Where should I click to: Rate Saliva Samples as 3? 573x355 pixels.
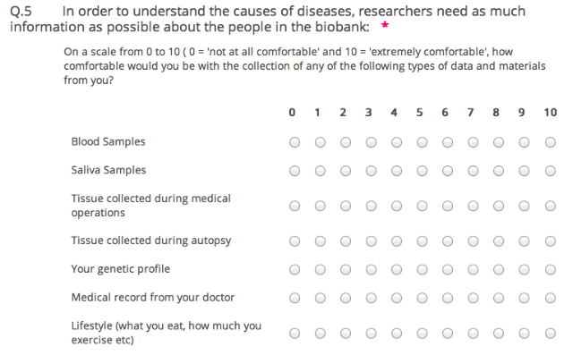pyautogui.click(x=371, y=171)
